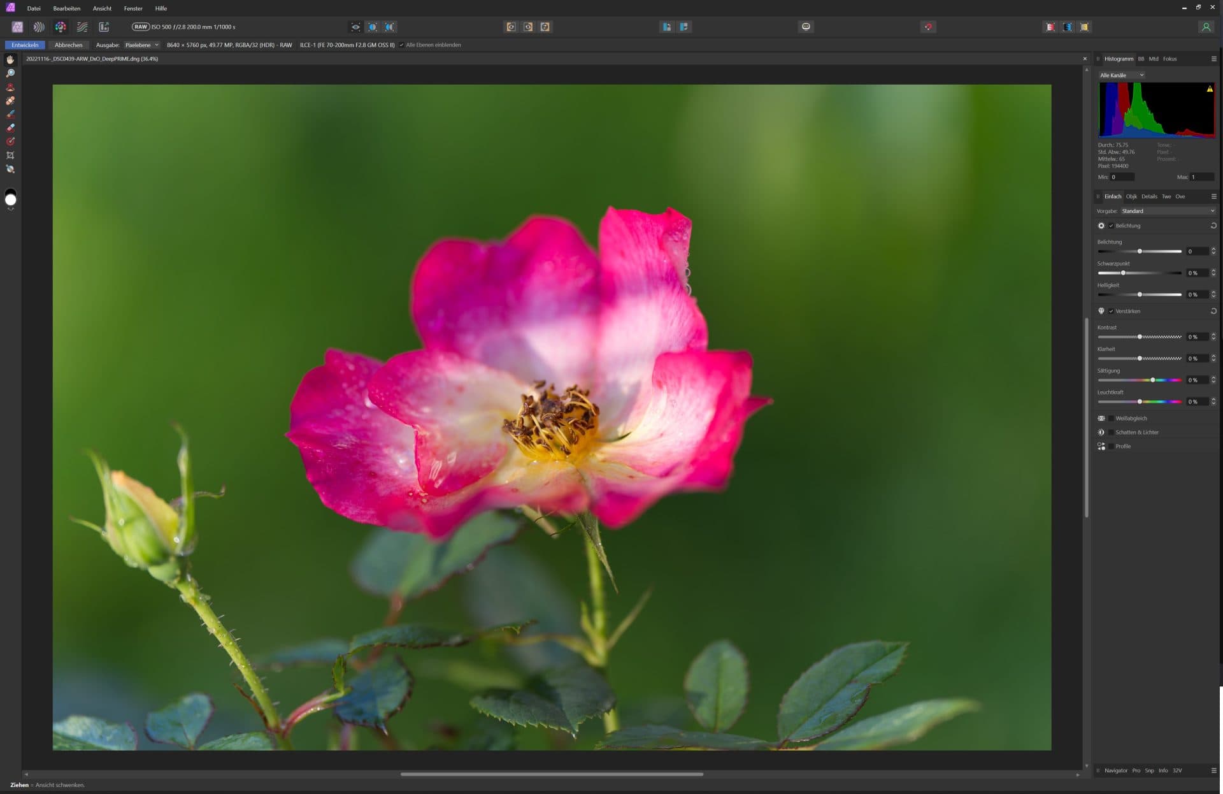Open the Assistant options from the toolbar
1223x794 pixels.
pyautogui.click(x=805, y=27)
